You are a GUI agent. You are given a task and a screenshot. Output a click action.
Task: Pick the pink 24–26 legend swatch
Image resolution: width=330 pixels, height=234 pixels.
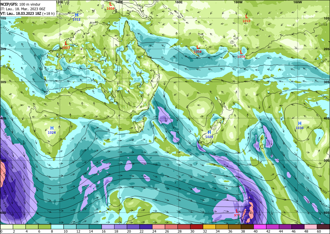pos(159,227)
